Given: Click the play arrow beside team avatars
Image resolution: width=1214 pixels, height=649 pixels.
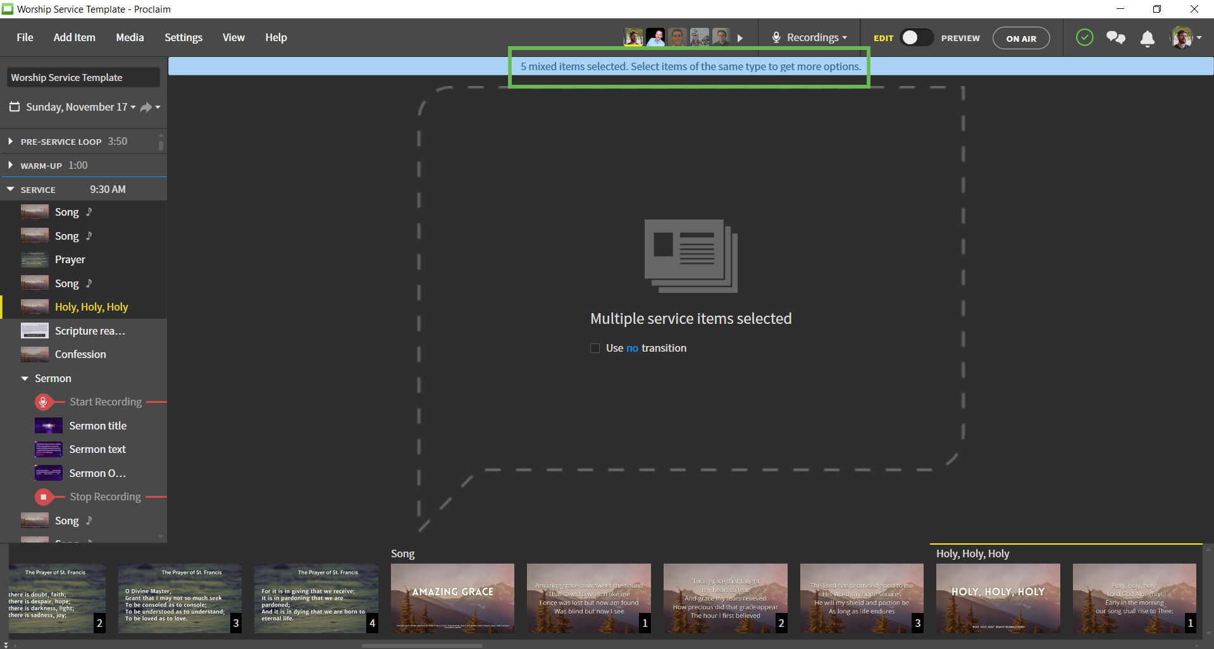Looking at the screenshot, I should click(x=740, y=39).
